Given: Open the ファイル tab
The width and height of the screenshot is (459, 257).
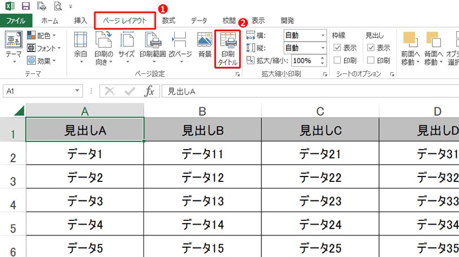Looking at the screenshot, I should [x=16, y=21].
